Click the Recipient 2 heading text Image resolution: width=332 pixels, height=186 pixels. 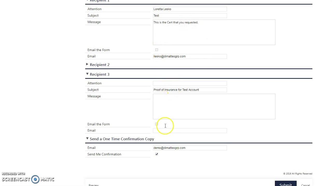[100, 65]
